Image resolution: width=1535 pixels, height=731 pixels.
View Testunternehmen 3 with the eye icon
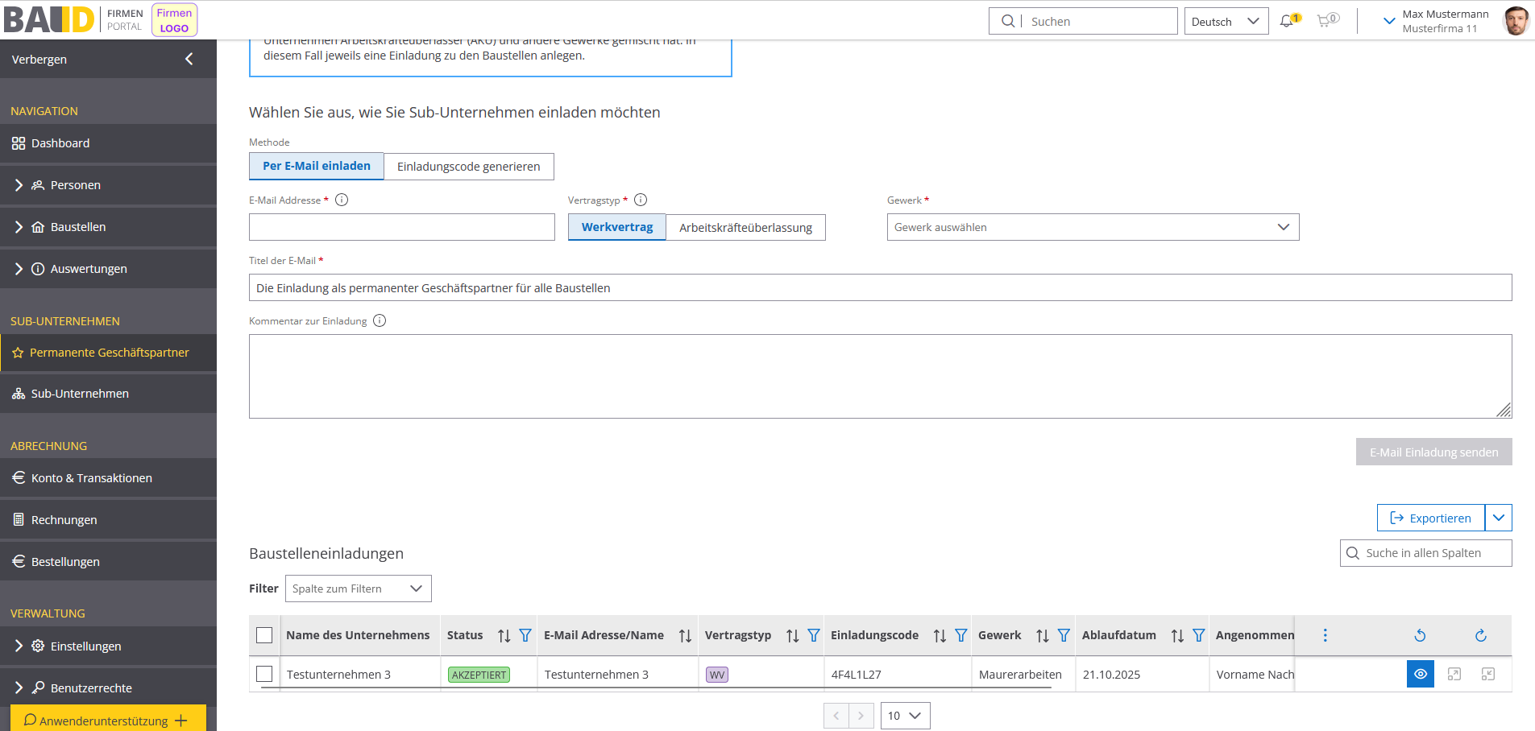pyautogui.click(x=1420, y=674)
